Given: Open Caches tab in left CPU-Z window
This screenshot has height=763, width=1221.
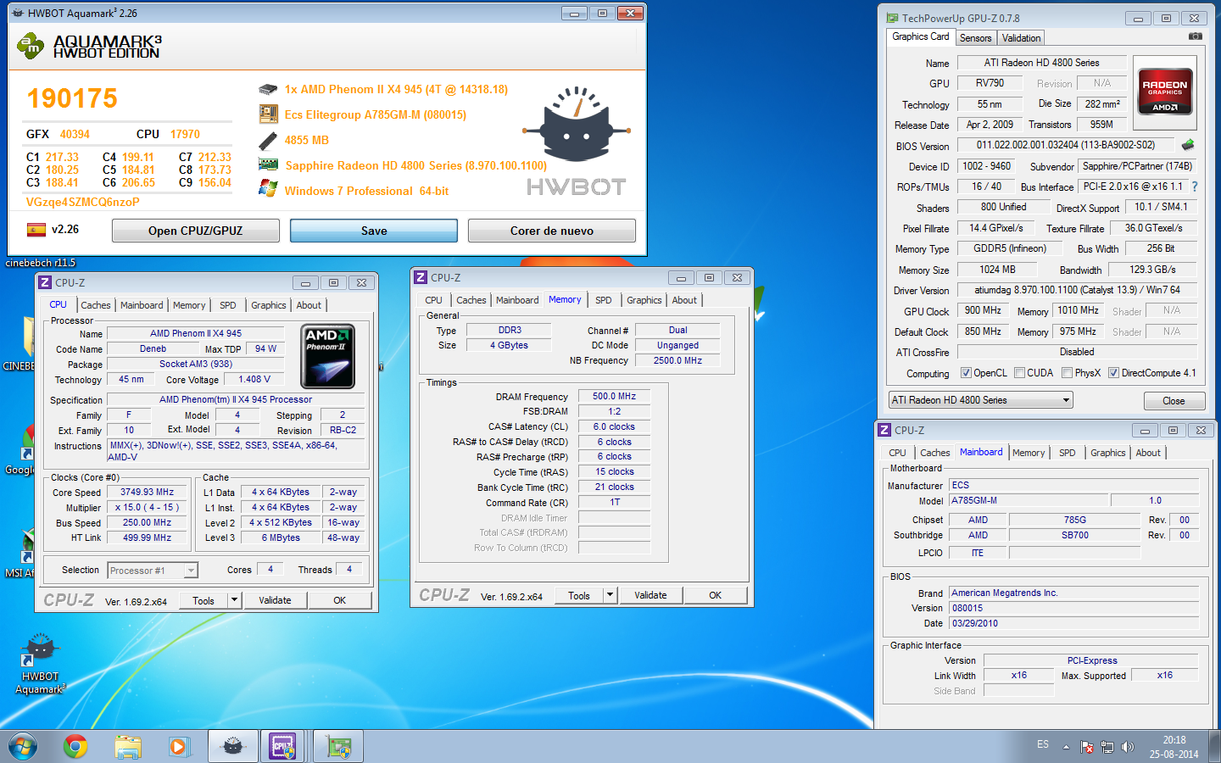Looking at the screenshot, I should pyautogui.click(x=96, y=305).
